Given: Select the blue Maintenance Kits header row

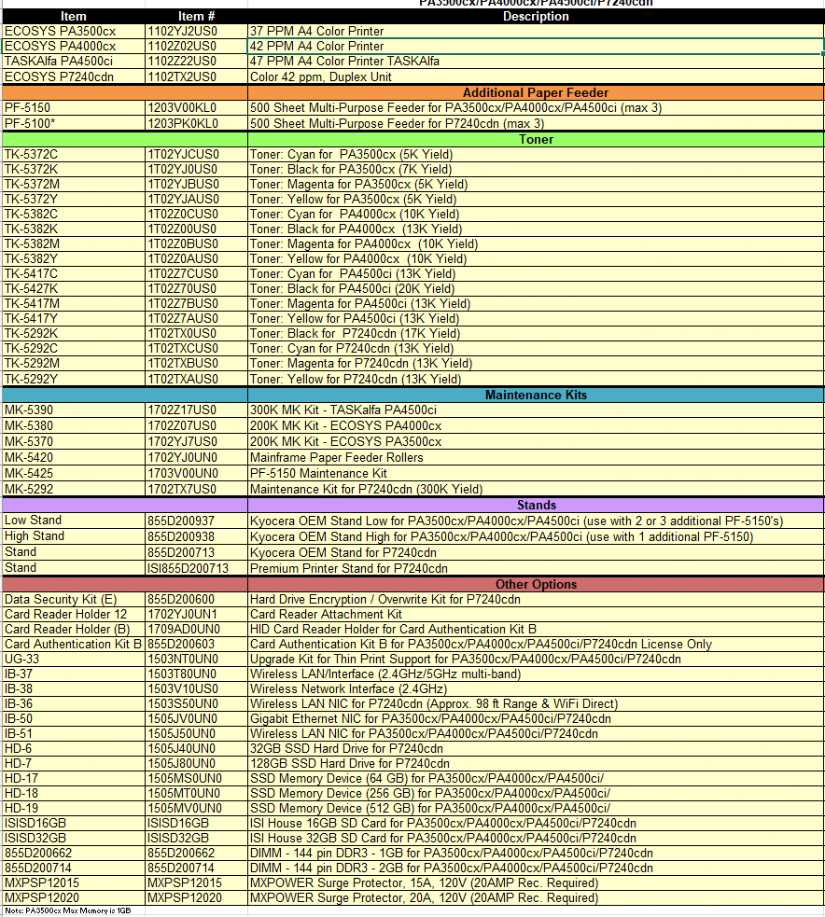Looking at the screenshot, I should [x=535, y=395].
